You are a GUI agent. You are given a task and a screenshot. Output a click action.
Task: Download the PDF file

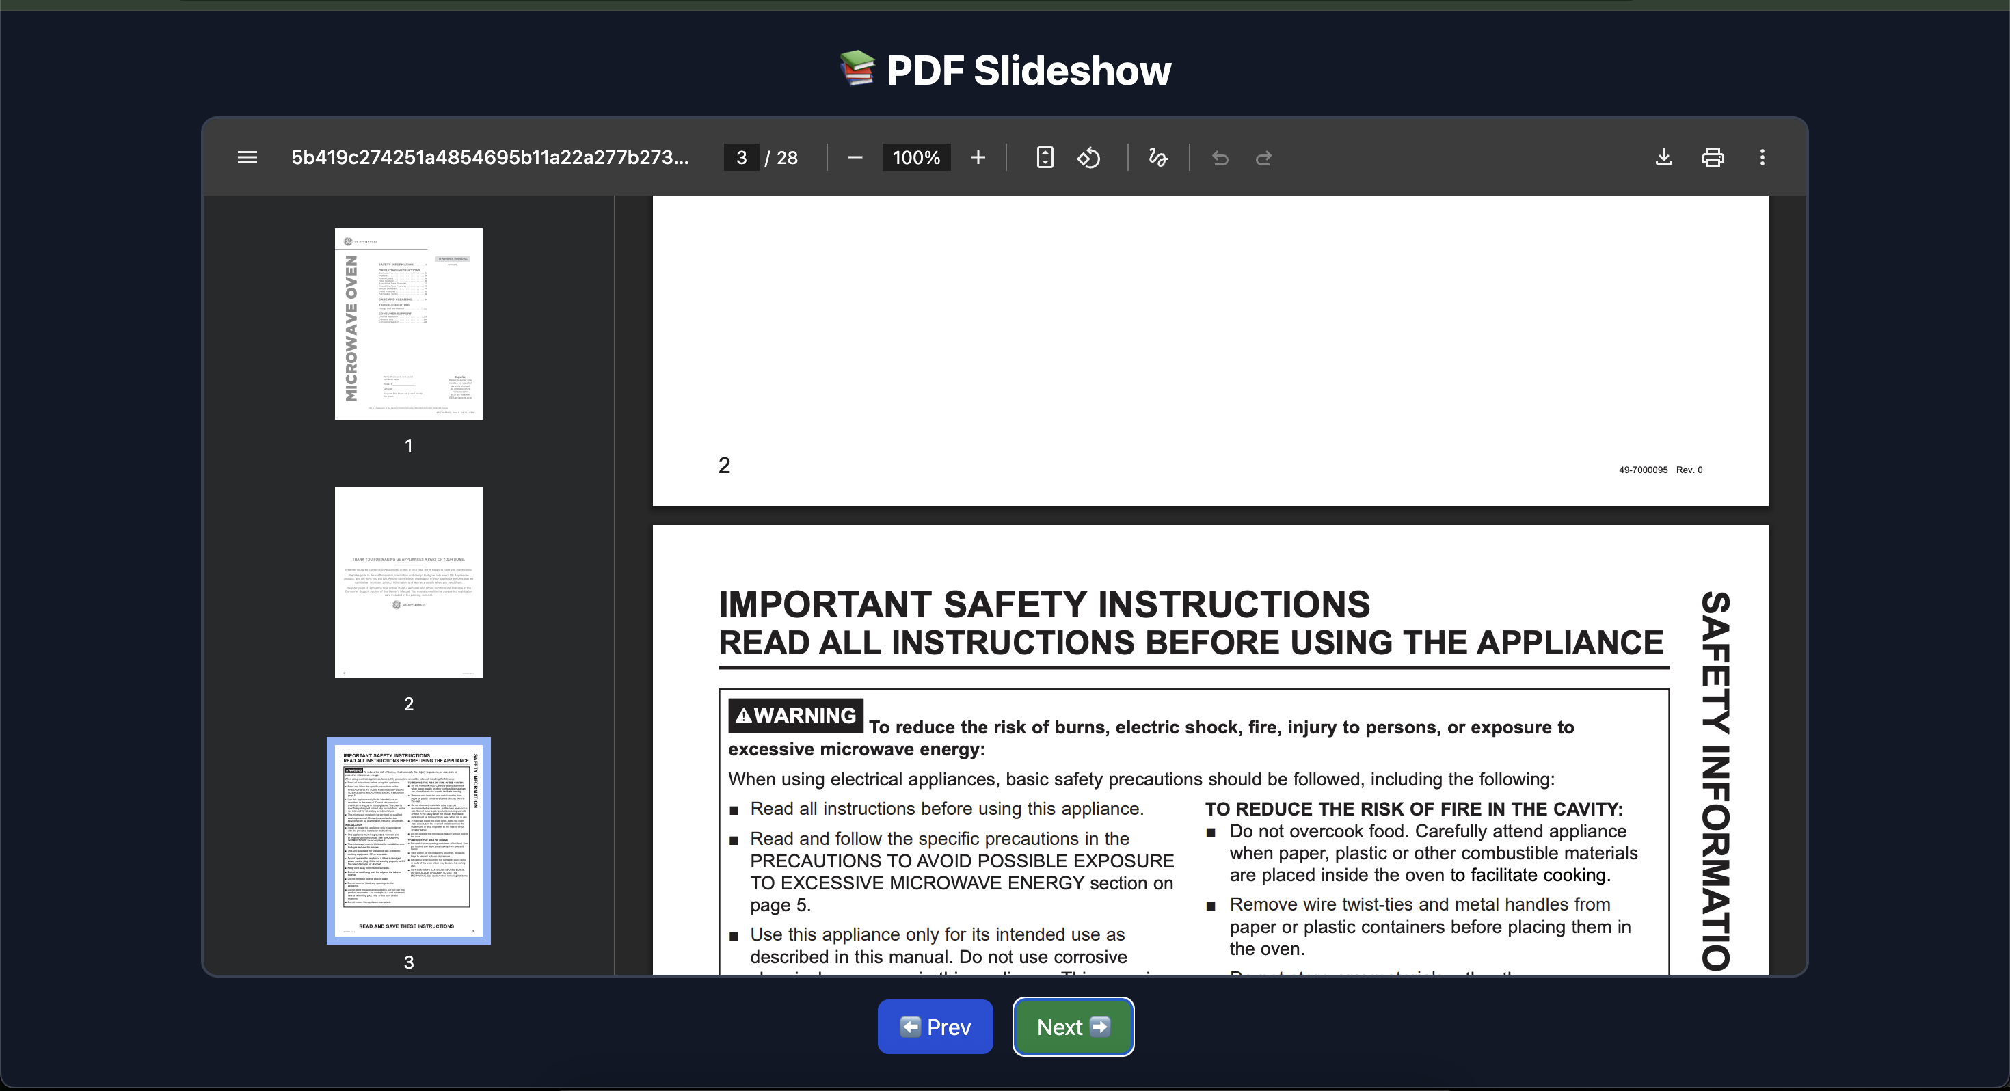1663,158
